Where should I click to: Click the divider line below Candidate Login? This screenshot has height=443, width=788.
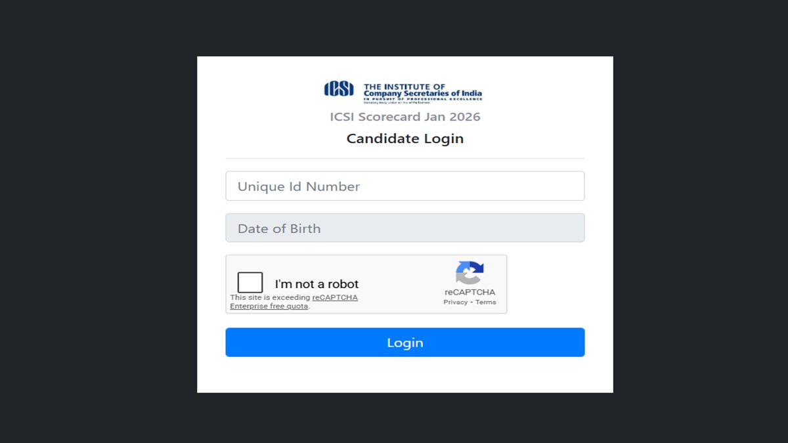(405, 158)
